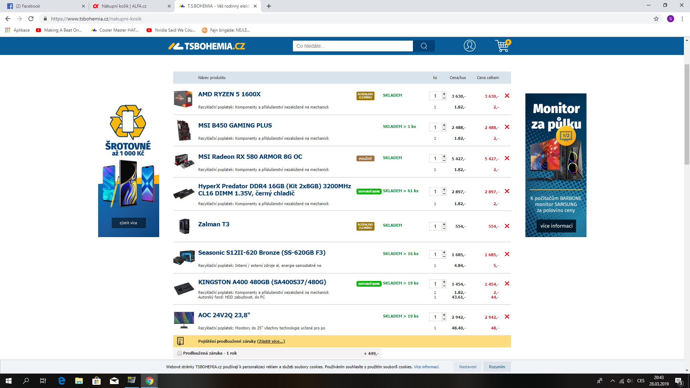Viewport: 690px width, 388px height.
Task: Delete Zalman T3 with red X
Action: pyautogui.click(x=507, y=226)
